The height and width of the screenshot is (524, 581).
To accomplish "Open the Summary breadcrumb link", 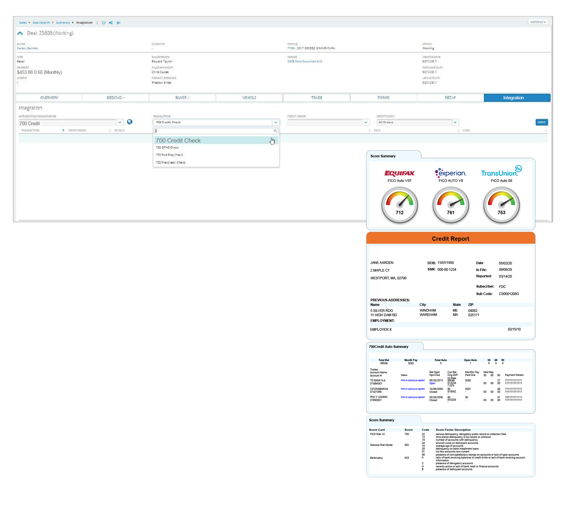I will click(x=63, y=23).
